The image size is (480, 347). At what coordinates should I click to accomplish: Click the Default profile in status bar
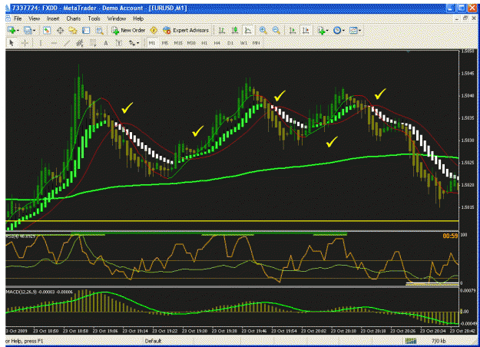(x=153, y=341)
